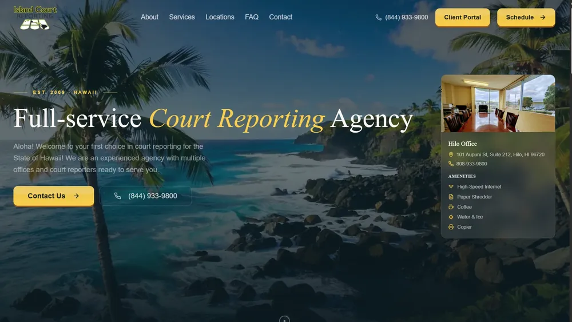This screenshot has height=322, width=572.
Task: Open the Hilo Office conference room photo
Action: point(498,104)
